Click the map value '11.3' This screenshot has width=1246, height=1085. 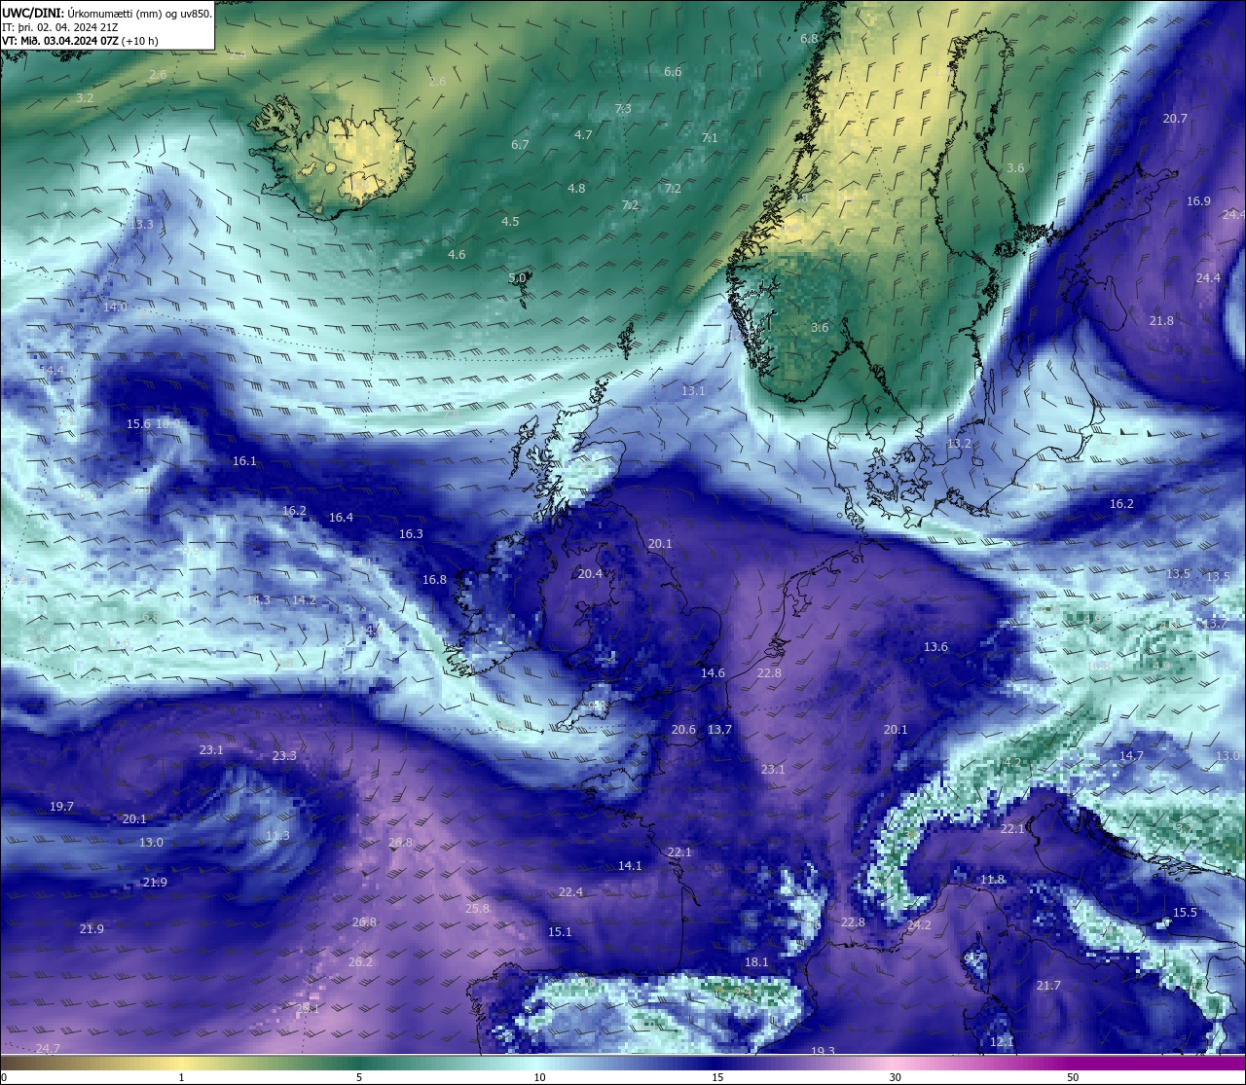(x=277, y=836)
